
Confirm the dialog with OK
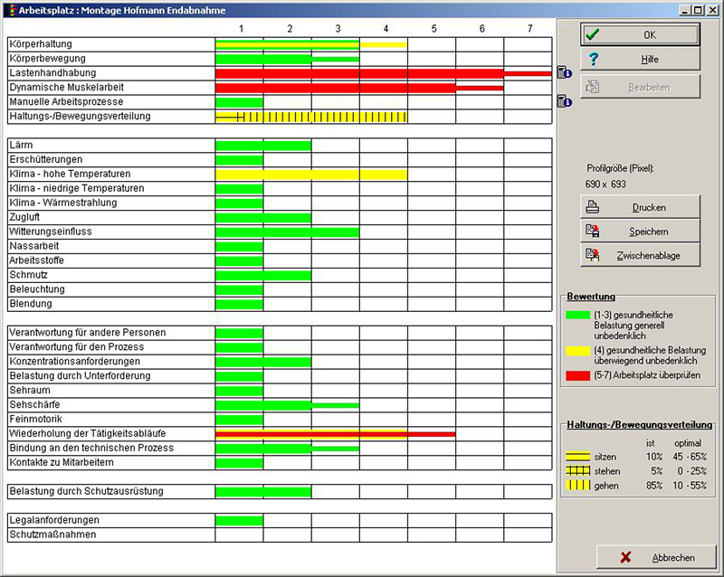pyautogui.click(x=639, y=34)
